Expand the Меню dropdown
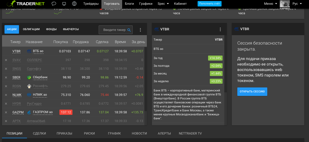The image size is (309, 142). tap(271, 4)
